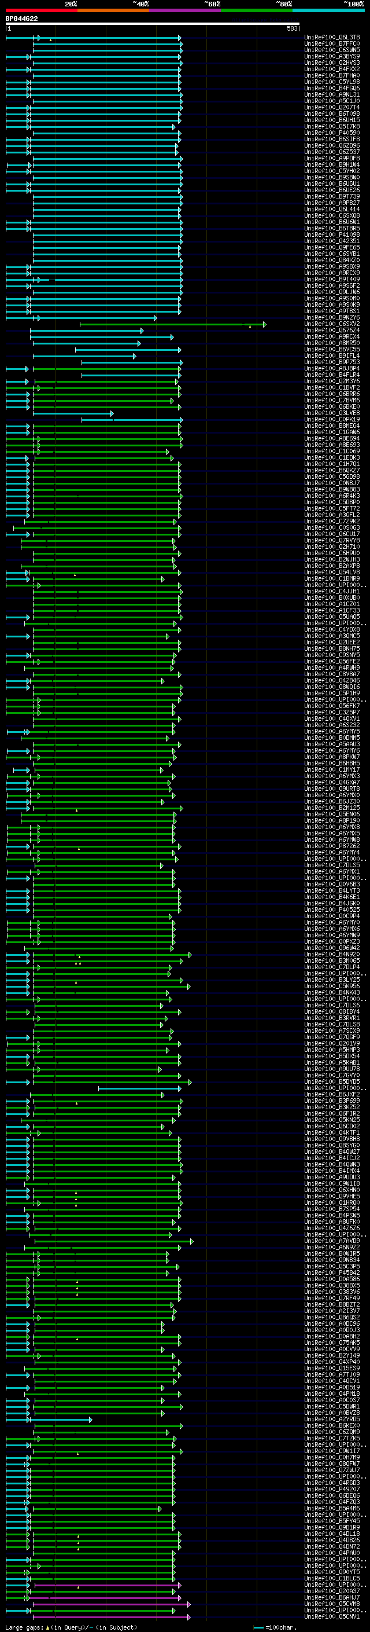Viewport: 370px width, 1632px height.
Task: Select the last hit label UniRef100_Q5CNV1
Action: pos(332,1616)
